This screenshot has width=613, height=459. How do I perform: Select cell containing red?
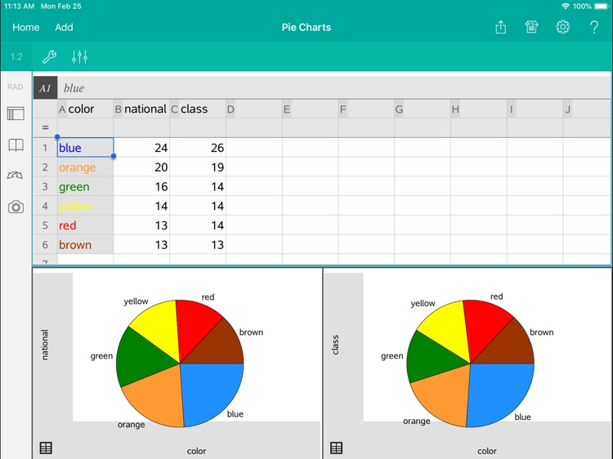pos(85,225)
